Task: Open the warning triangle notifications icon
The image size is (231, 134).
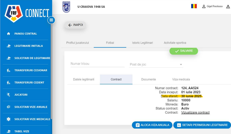Action: tap(228, 6)
